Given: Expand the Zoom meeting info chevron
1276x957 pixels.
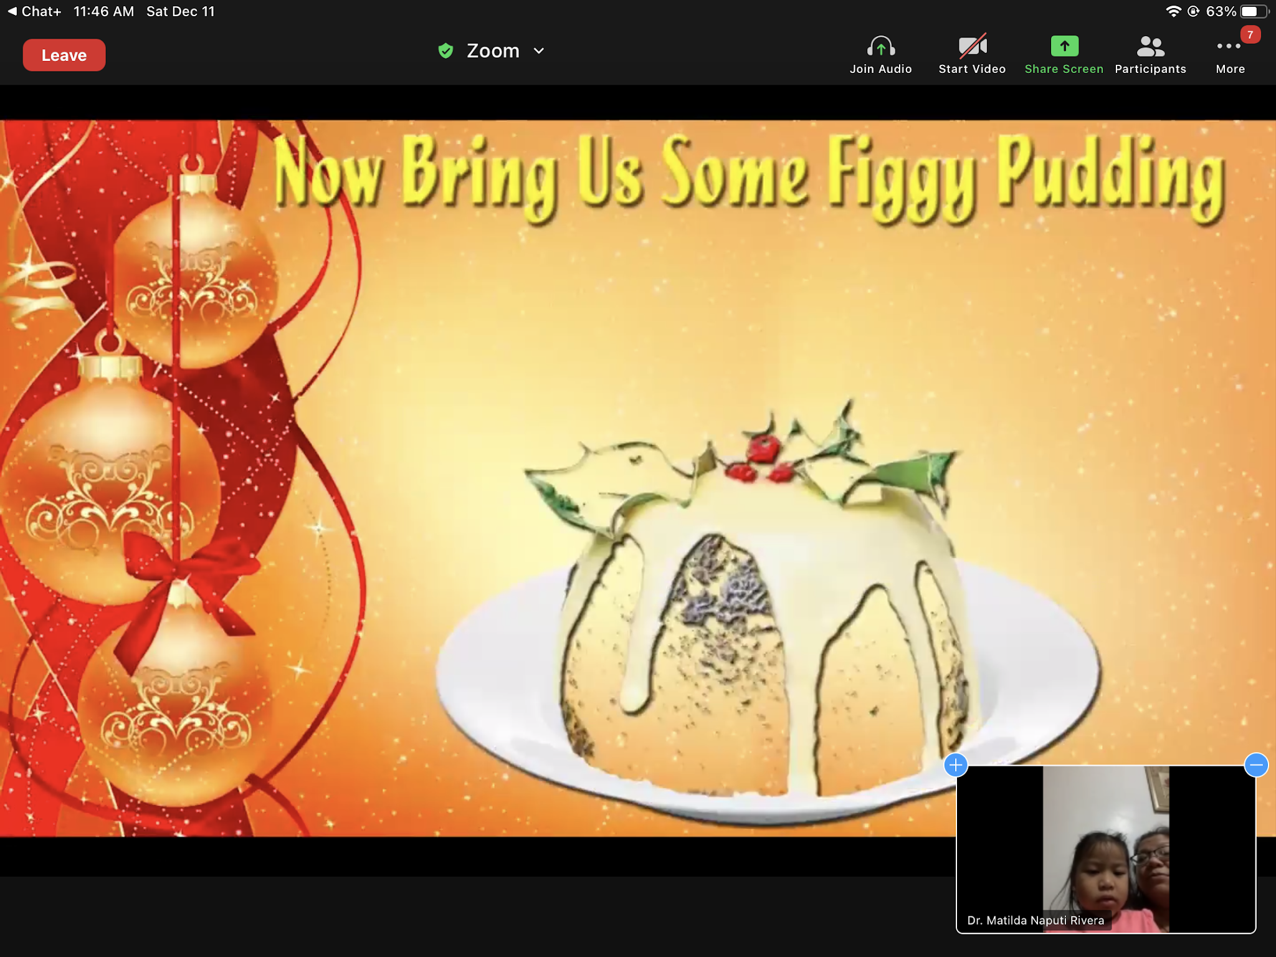Looking at the screenshot, I should [x=539, y=51].
